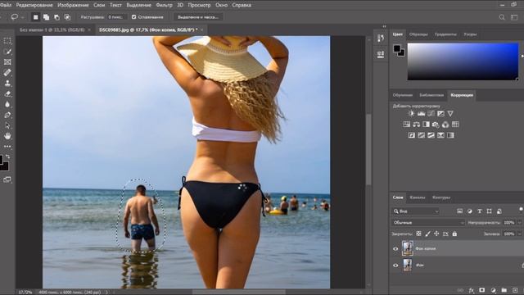Add Channel Mixer adjustment icon
This screenshot has height=295, width=524.
tap(445, 125)
